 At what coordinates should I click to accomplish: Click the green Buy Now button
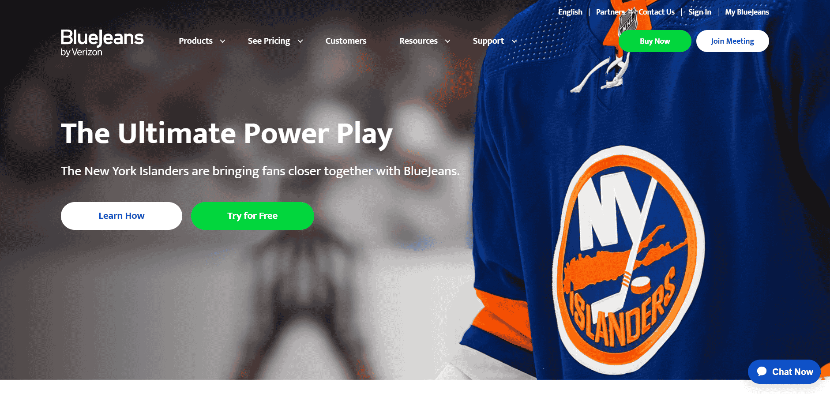[x=655, y=41]
